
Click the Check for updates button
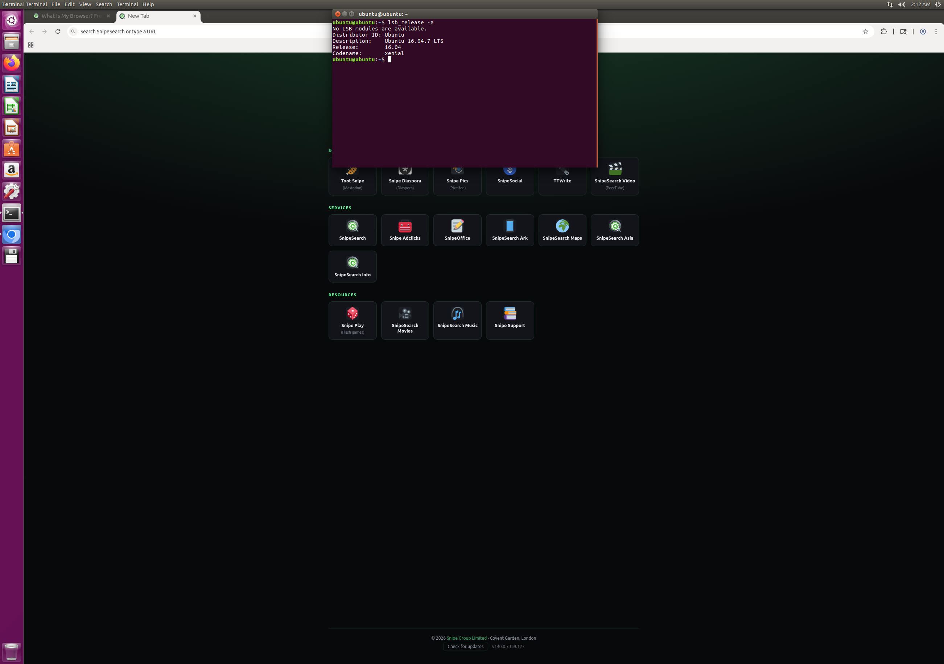click(x=465, y=646)
